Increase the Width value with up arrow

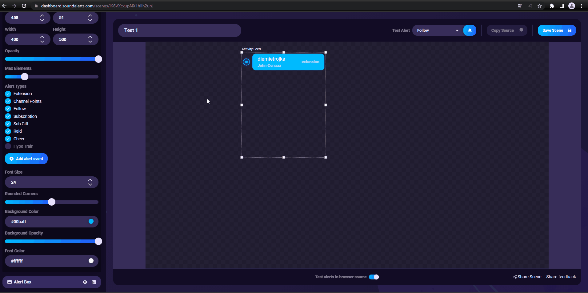tap(42, 37)
